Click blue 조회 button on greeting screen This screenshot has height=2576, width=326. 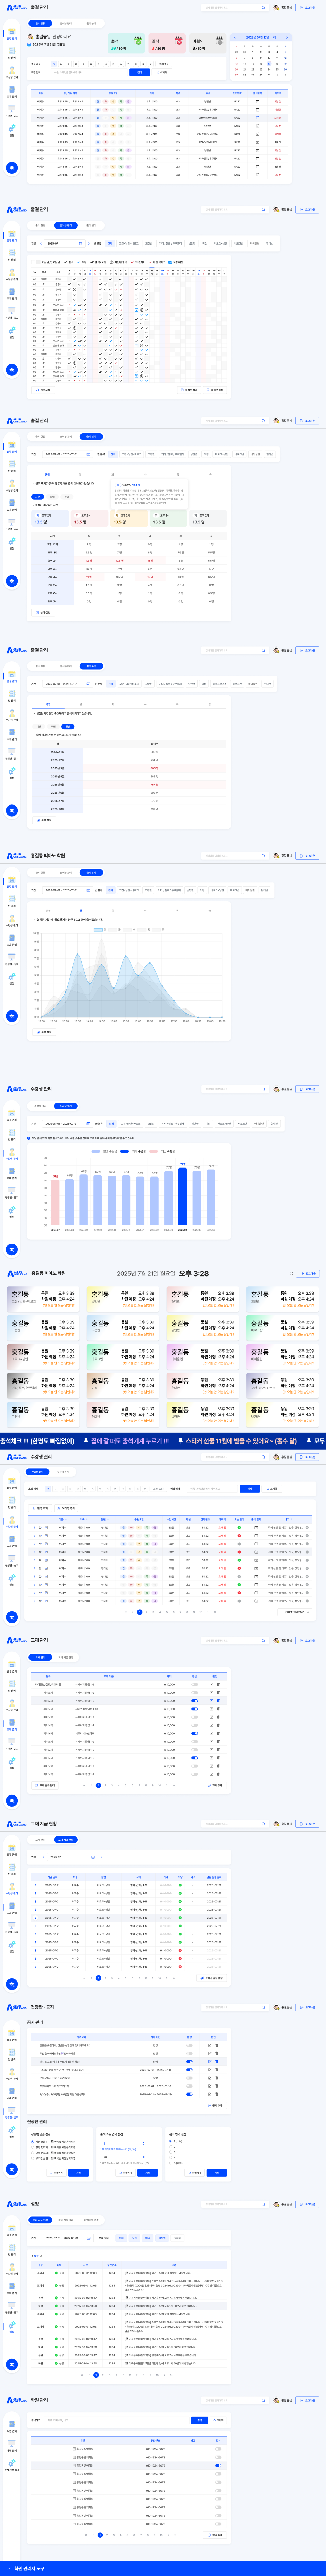pos(140,72)
